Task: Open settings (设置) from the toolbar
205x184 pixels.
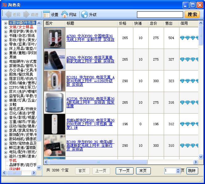Action: point(46,14)
